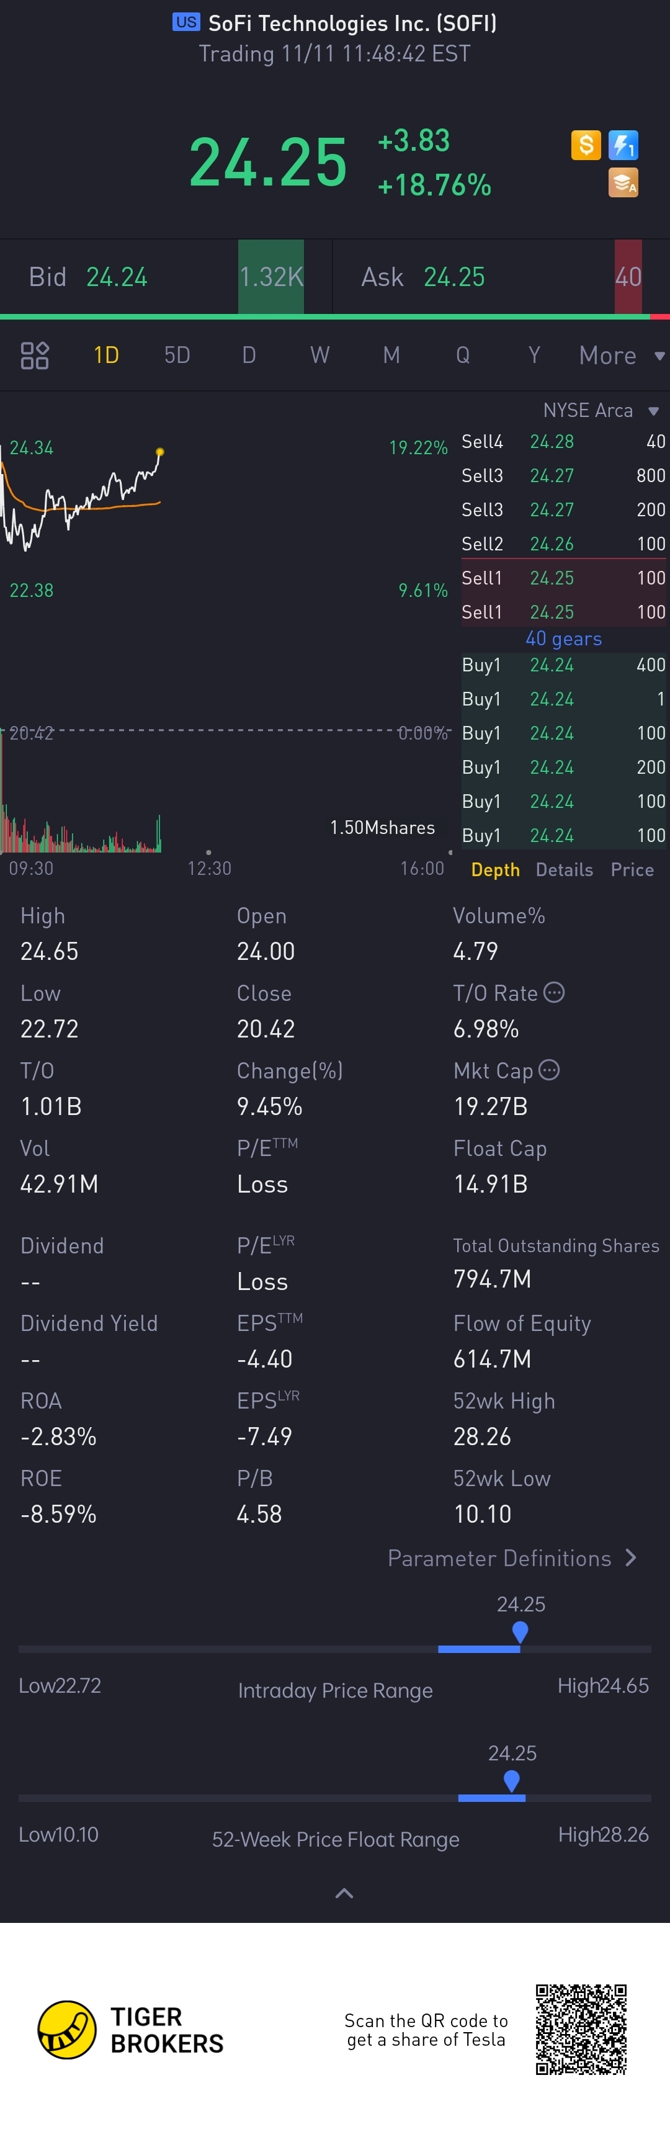Tap the SoFi Technologies Inc. title
The height and width of the screenshot is (2137, 670).
tap(352, 23)
